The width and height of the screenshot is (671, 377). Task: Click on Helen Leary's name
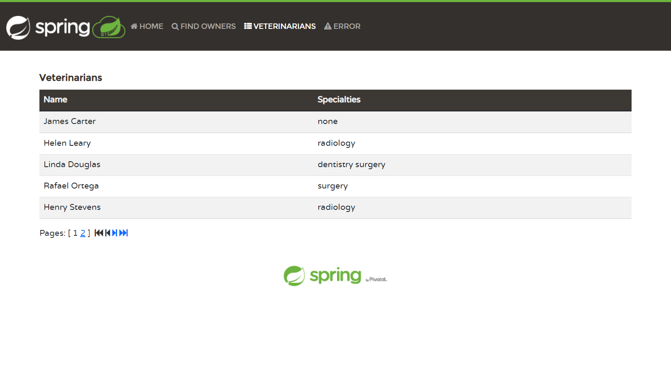(67, 143)
